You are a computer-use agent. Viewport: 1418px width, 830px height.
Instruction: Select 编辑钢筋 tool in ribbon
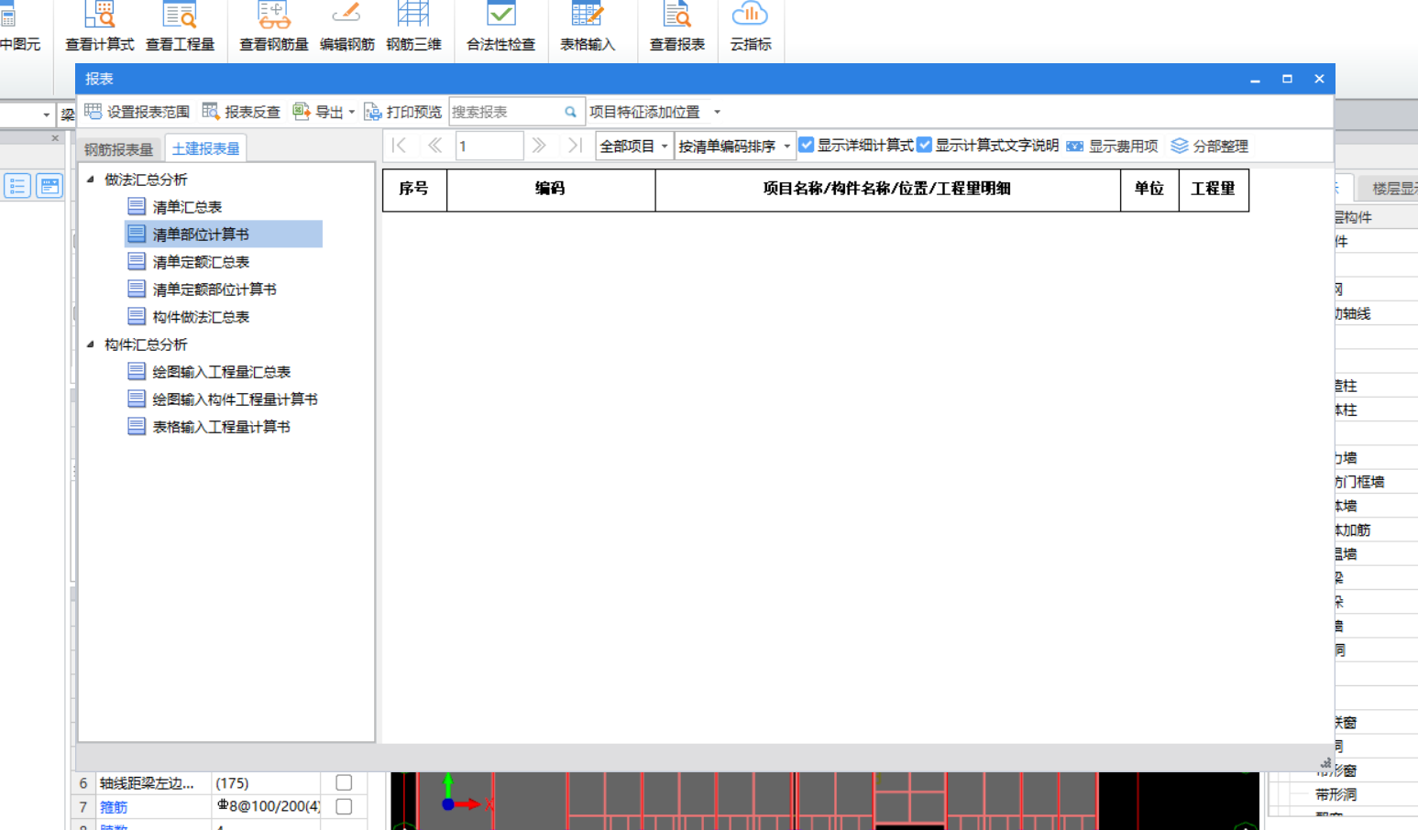coord(346,27)
